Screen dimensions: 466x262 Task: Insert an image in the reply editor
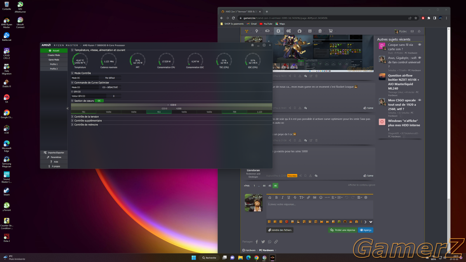tap(315, 198)
